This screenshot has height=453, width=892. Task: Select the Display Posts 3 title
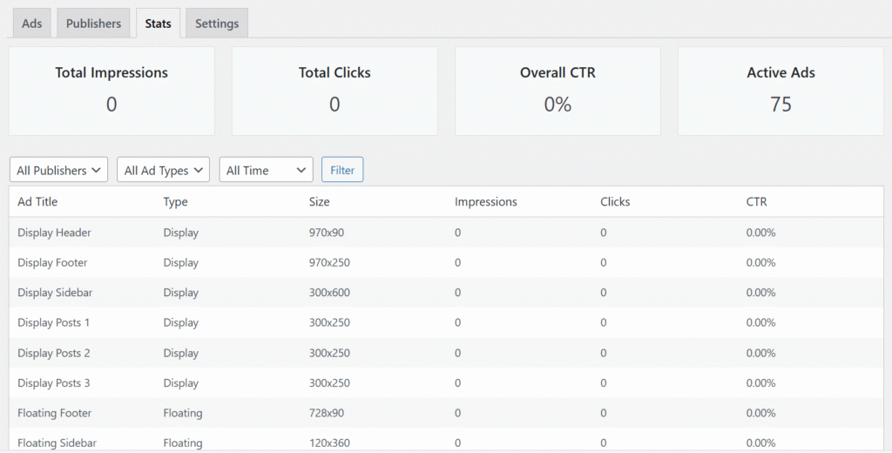pyautogui.click(x=53, y=383)
